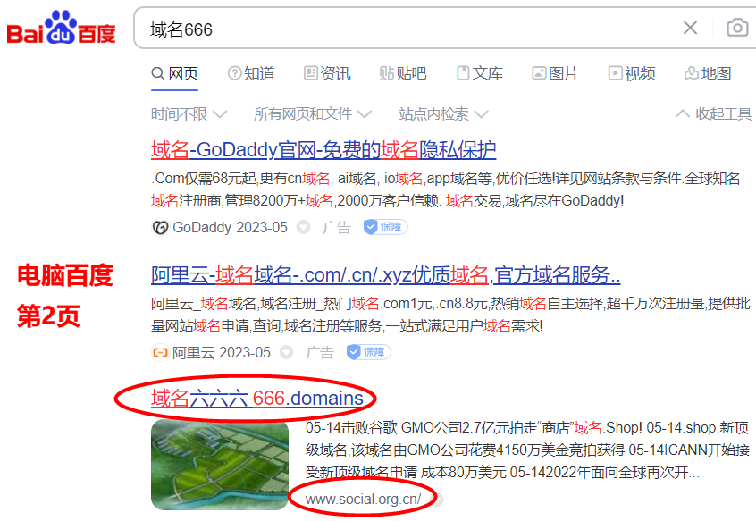Open 所有网页和文件 filter dropdown
Screen dimensions: 756x521
point(313,114)
